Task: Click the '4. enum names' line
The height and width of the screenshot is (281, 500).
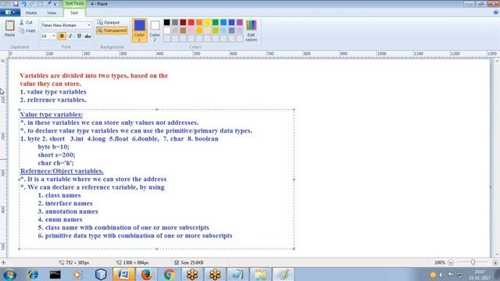Action: [x=60, y=219]
